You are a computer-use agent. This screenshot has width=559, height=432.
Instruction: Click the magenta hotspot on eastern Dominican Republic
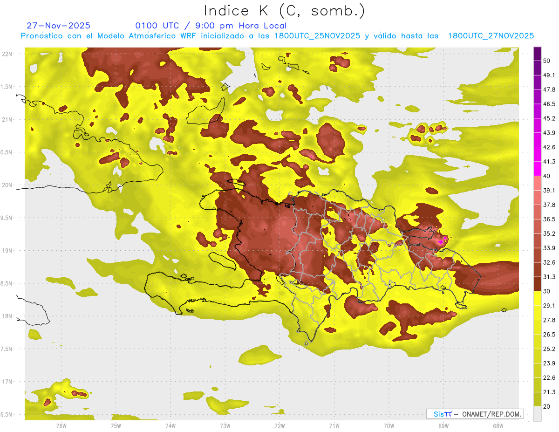(x=441, y=242)
